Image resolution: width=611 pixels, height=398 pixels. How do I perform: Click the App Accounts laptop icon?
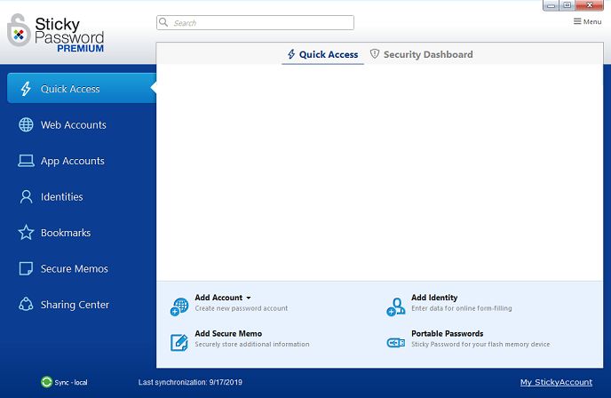tap(26, 161)
